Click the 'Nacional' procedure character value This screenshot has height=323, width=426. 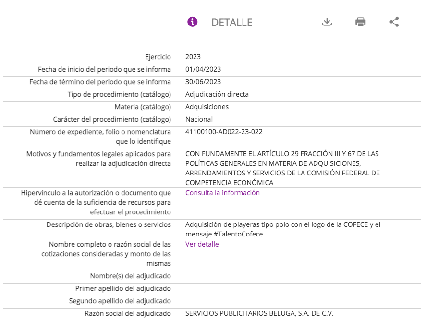(199, 119)
